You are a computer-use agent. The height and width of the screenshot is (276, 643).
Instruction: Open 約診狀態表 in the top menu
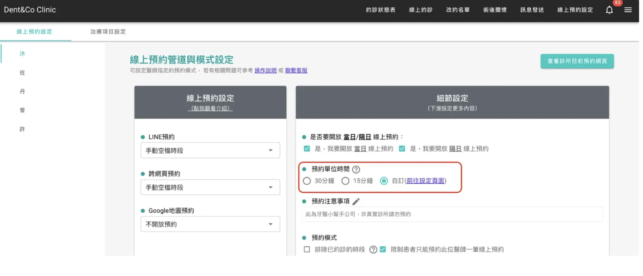click(381, 10)
